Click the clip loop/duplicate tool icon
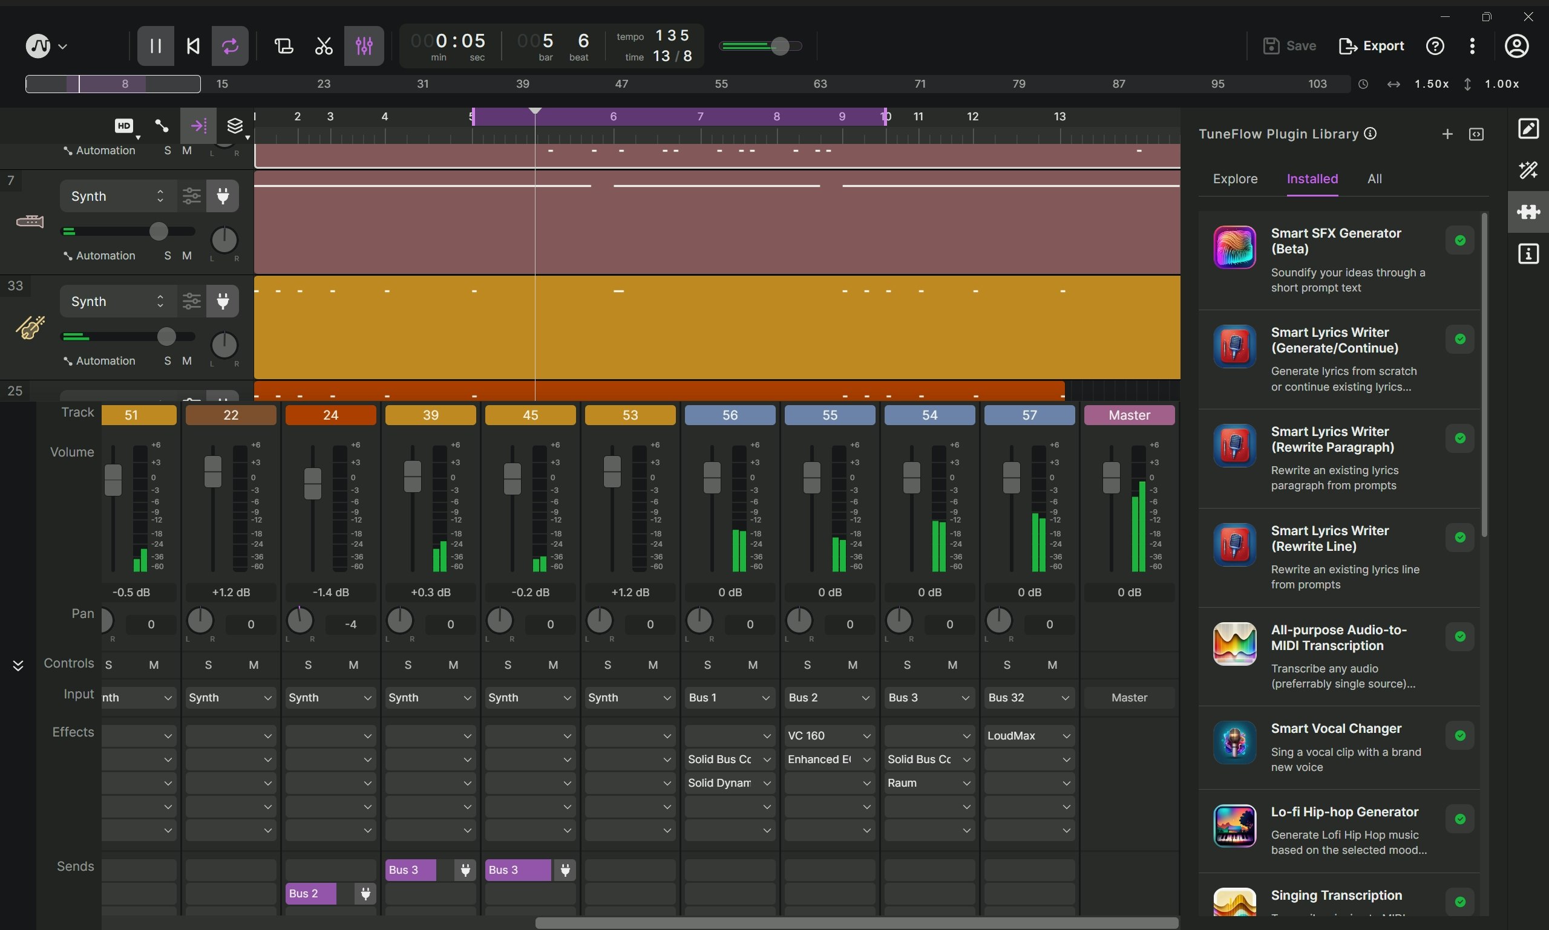The width and height of the screenshot is (1549, 930). click(x=283, y=46)
